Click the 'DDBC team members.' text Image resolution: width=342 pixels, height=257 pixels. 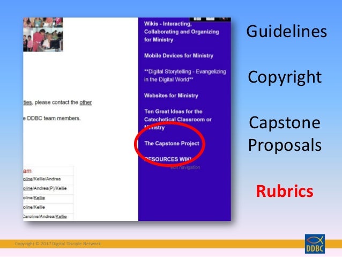54,118
